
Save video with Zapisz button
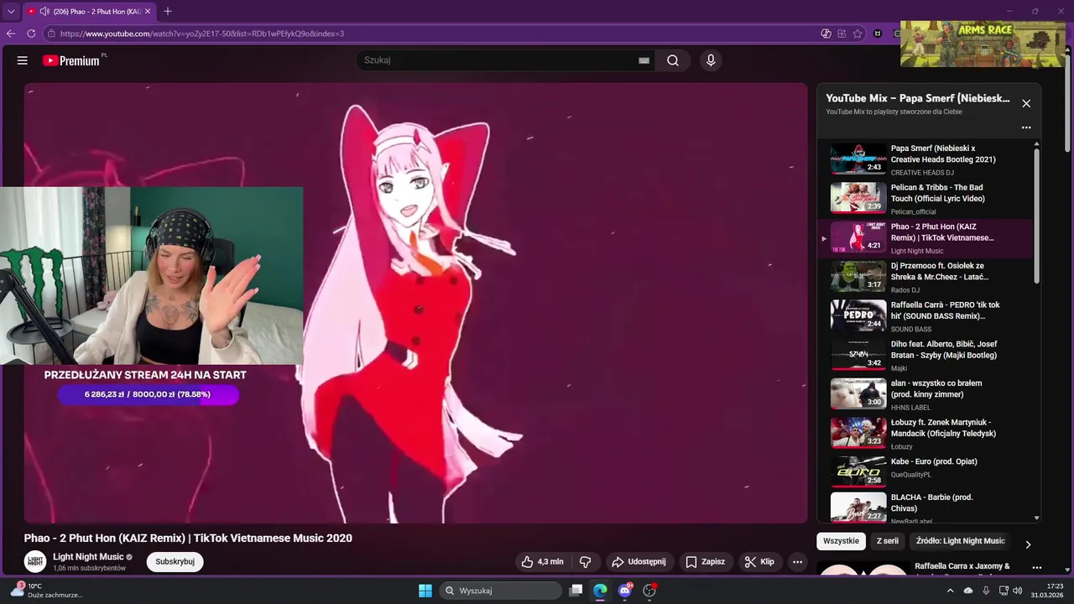(705, 562)
